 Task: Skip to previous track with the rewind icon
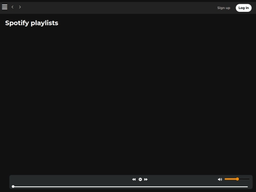(134, 179)
